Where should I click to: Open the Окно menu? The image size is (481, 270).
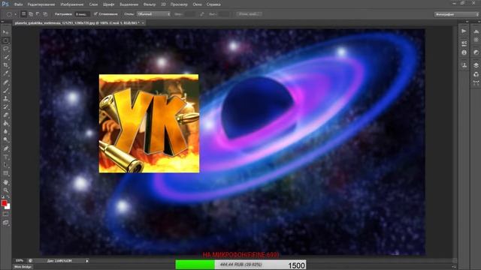(x=197, y=4)
